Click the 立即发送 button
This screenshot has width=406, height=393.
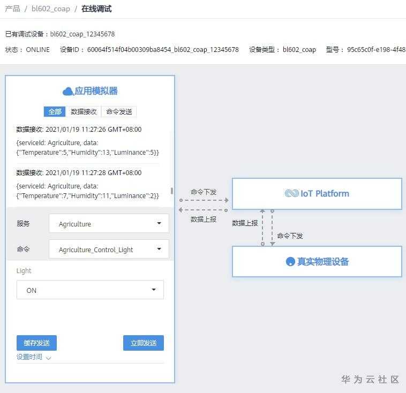point(144,343)
